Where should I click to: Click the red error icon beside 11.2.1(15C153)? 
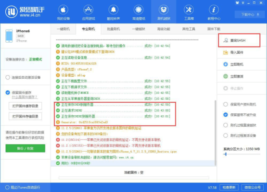[x=58, y=145]
